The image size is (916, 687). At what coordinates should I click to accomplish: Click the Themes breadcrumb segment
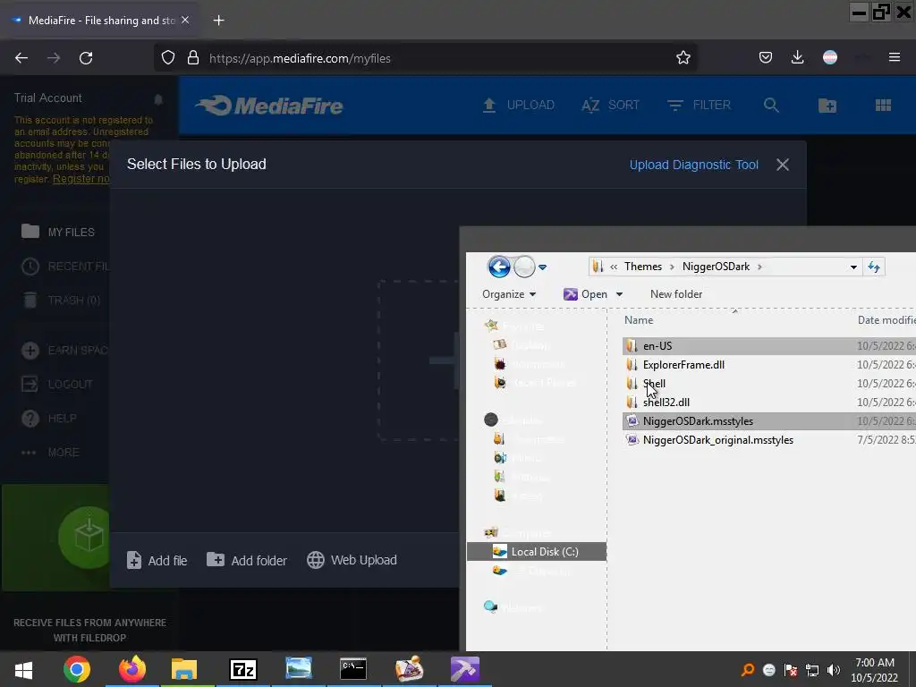[x=642, y=267]
